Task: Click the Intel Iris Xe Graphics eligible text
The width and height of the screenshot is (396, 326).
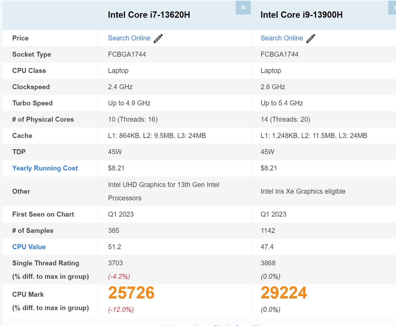Action: [303, 191]
